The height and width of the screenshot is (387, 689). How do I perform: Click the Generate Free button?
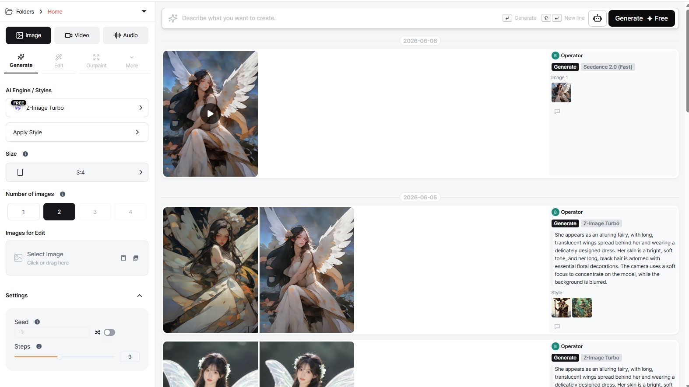point(642,18)
